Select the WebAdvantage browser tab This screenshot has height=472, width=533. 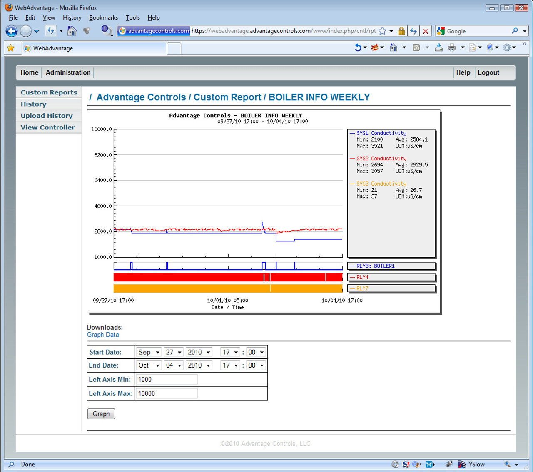click(94, 48)
